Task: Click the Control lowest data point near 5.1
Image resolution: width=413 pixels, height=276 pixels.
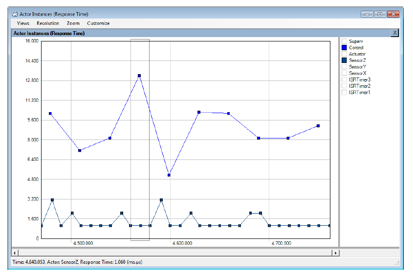Action: pyautogui.click(x=169, y=175)
